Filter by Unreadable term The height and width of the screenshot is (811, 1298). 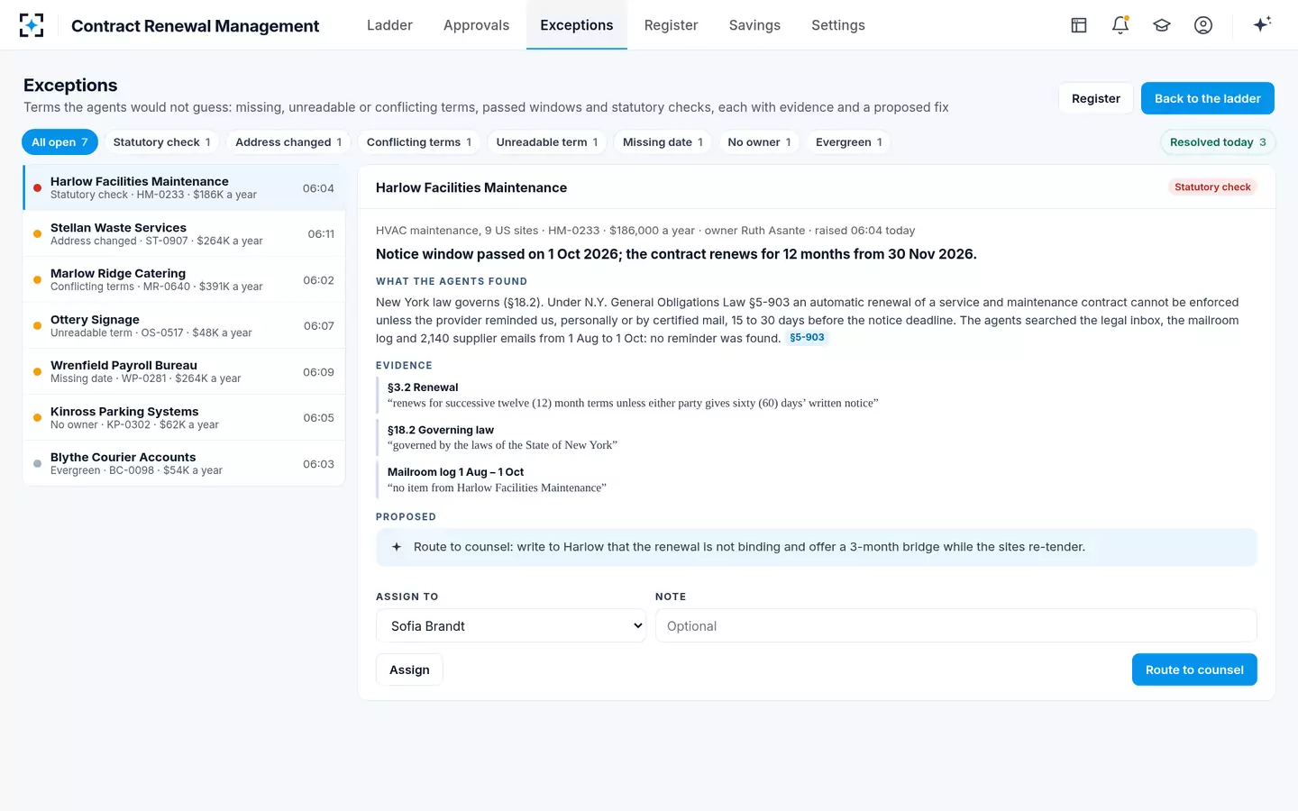click(547, 142)
